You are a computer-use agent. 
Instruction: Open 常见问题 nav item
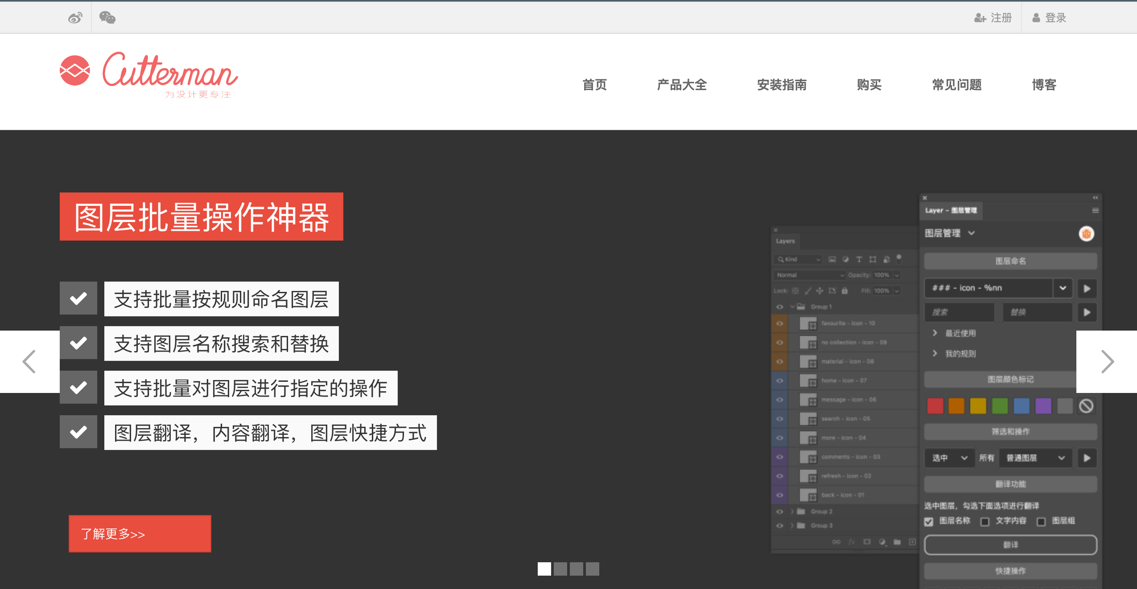tap(956, 85)
